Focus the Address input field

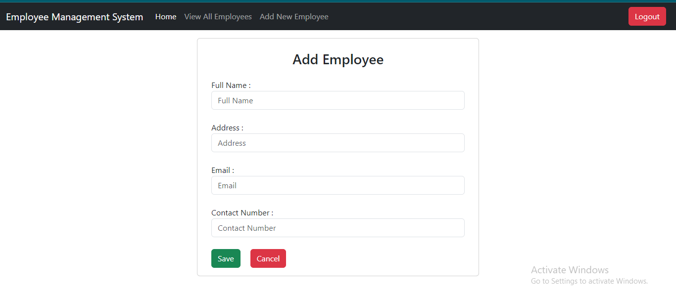point(338,143)
